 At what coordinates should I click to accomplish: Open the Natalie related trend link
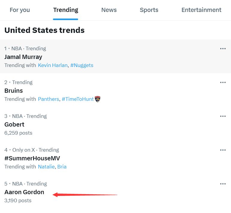click(46, 167)
